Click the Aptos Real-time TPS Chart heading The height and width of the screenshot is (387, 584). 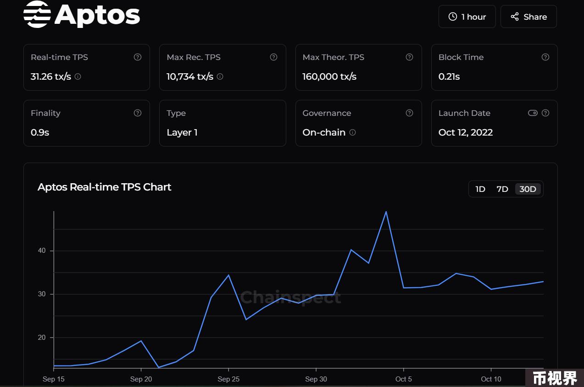105,187
